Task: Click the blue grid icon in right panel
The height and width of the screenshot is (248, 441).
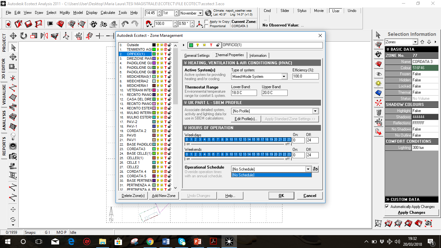Action: click(378, 93)
